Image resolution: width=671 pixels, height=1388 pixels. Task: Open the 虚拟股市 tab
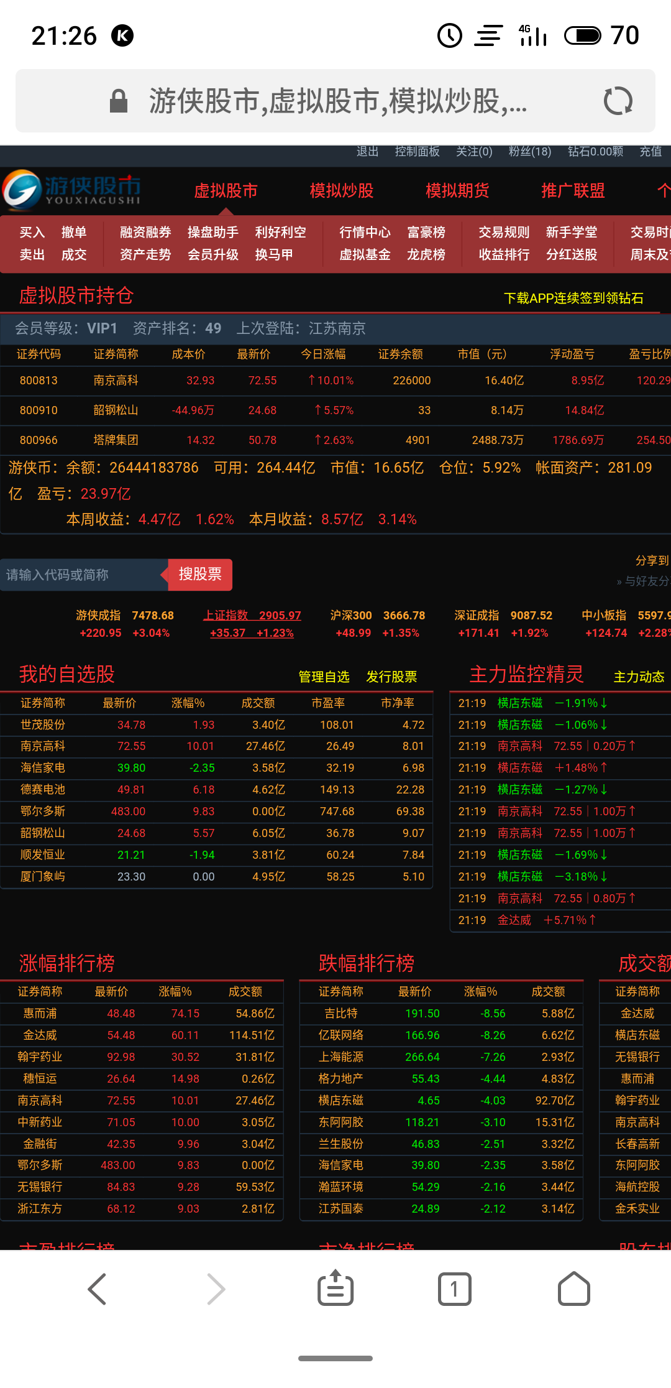(226, 190)
